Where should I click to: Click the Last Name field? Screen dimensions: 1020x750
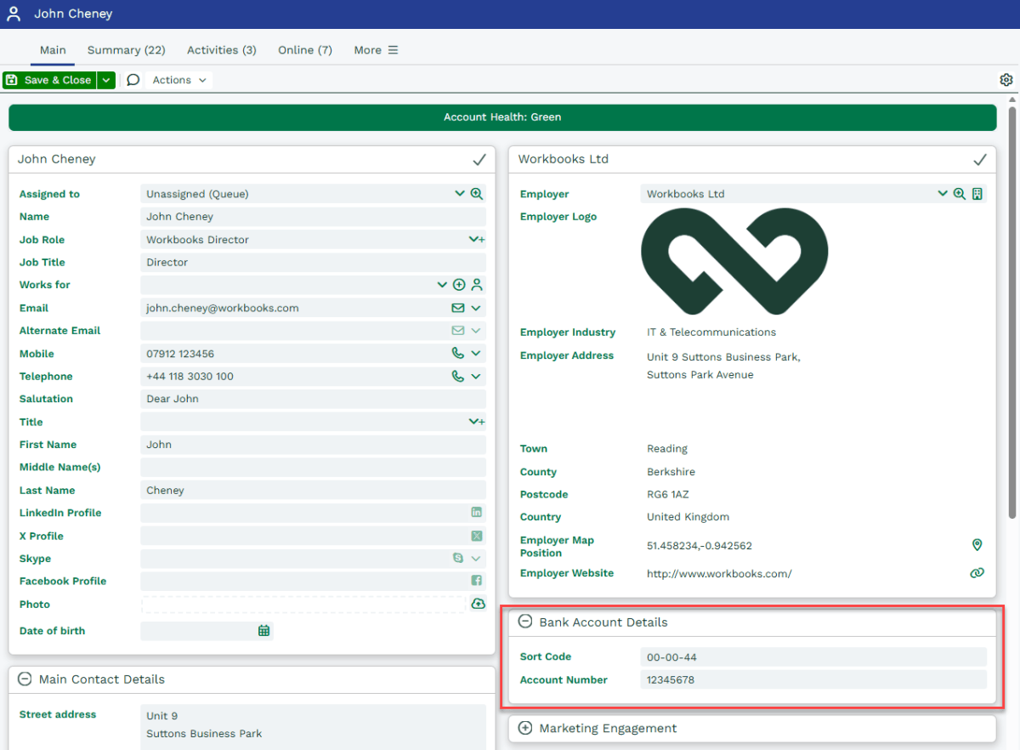pyautogui.click(x=313, y=490)
